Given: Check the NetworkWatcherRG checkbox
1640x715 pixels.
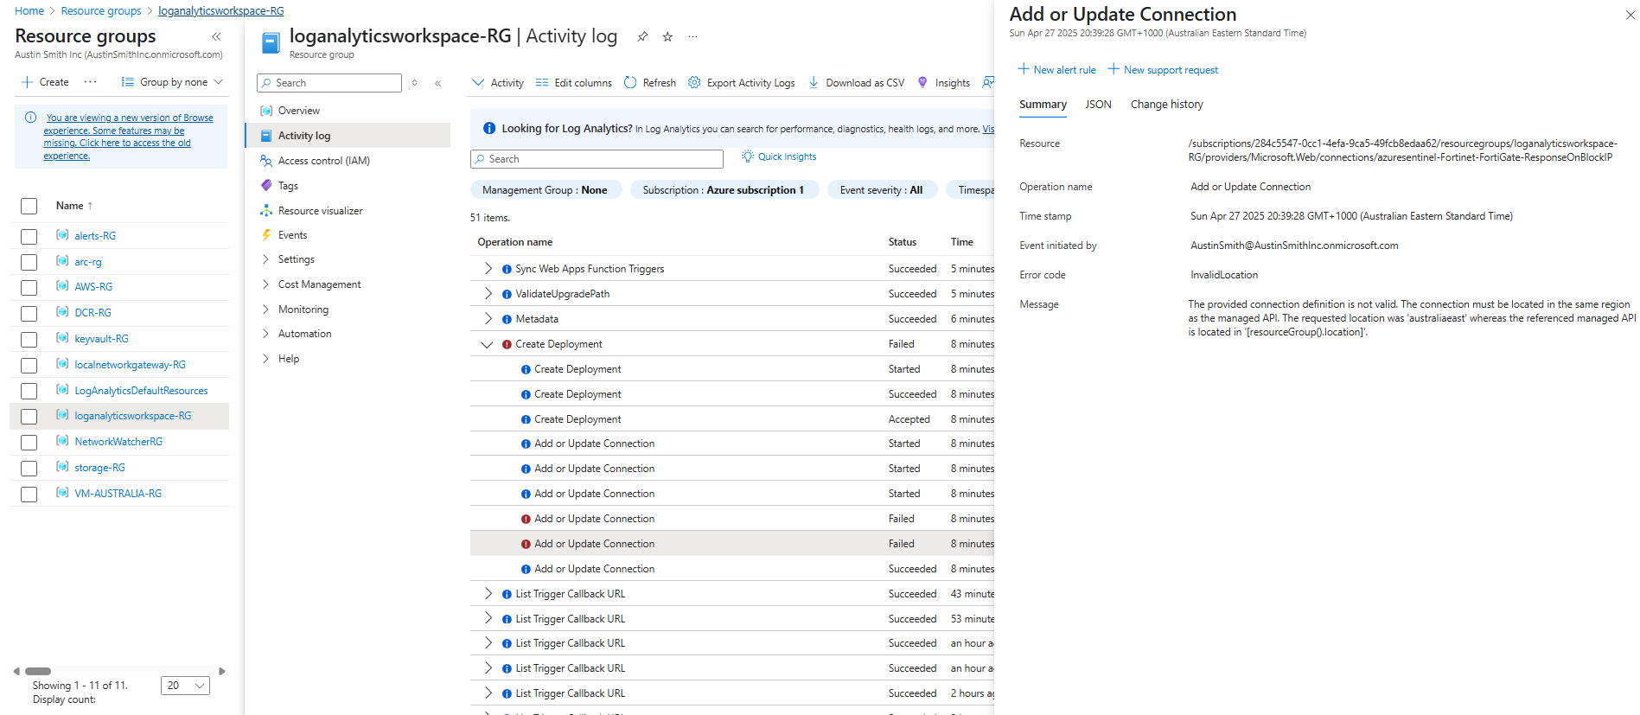Looking at the screenshot, I should pos(29,442).
